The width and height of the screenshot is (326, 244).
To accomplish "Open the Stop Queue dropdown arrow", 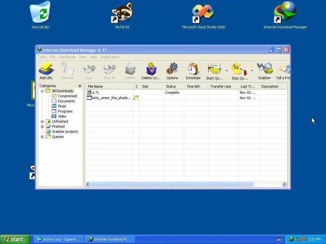I will click(x=252, y=71).
